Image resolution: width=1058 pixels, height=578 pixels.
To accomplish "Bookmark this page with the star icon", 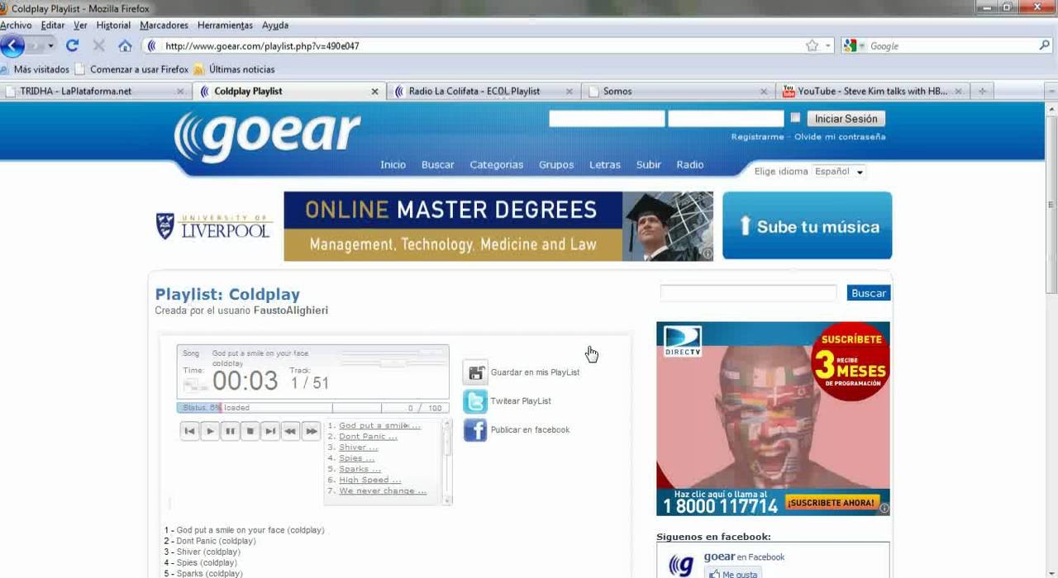I will pyautogui.click(x=812, y=46).
